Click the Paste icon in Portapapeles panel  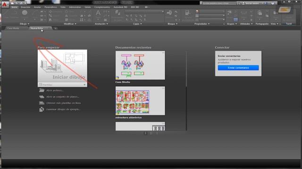click(260, 13)
